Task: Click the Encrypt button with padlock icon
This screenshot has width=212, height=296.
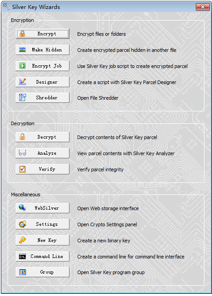Action: click(43, 34)
